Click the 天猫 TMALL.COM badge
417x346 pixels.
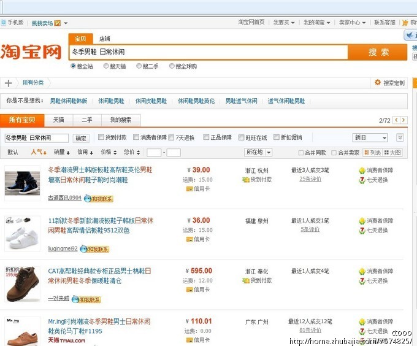click(66, 340)
